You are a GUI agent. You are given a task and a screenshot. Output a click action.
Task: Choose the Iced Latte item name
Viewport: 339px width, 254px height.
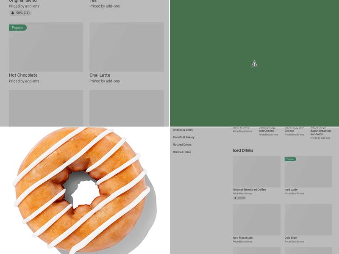click(x=291, y=190)
